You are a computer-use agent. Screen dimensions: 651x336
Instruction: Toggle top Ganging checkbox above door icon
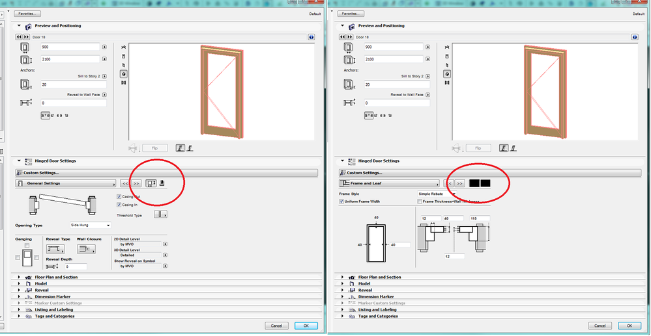(x=27, y=246)
